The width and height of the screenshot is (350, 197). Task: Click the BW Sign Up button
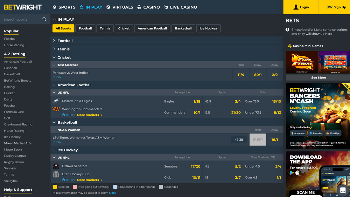point(334,7)
